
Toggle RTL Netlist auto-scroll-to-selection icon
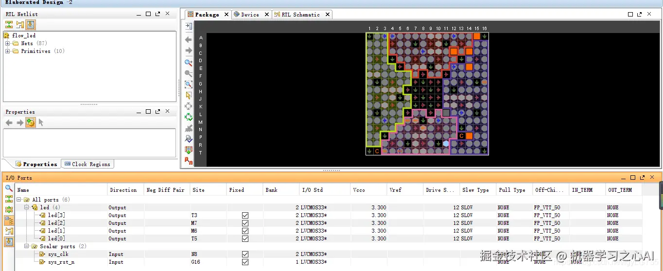tap(31, 25)
